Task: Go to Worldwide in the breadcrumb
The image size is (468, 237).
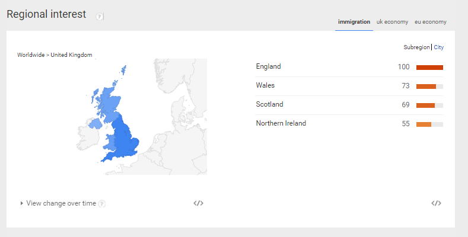Action: [31, 55]
